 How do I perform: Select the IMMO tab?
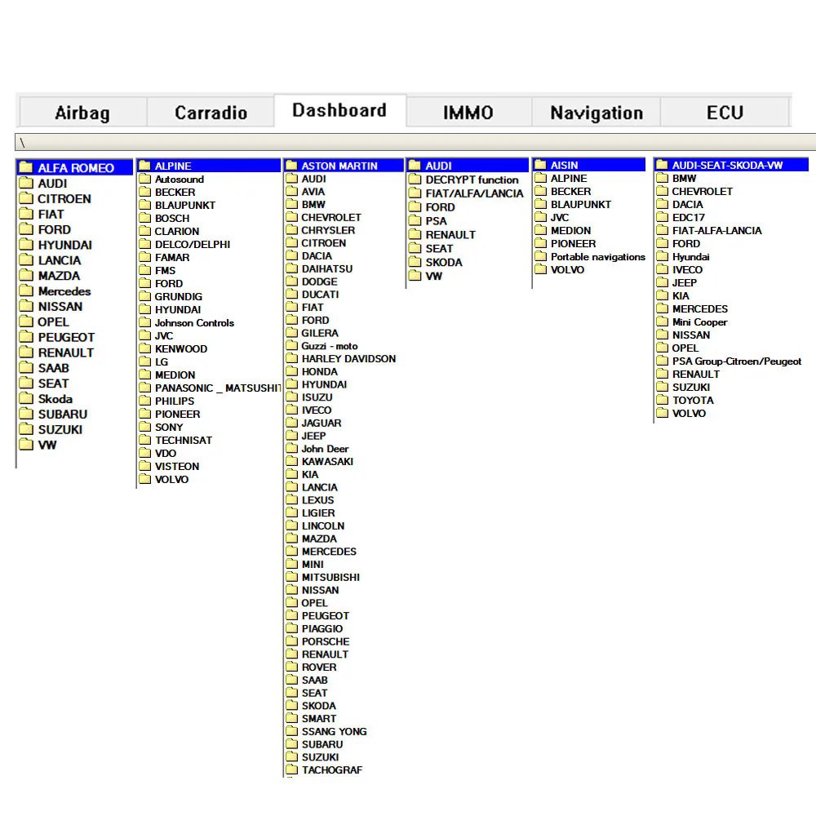468,113
